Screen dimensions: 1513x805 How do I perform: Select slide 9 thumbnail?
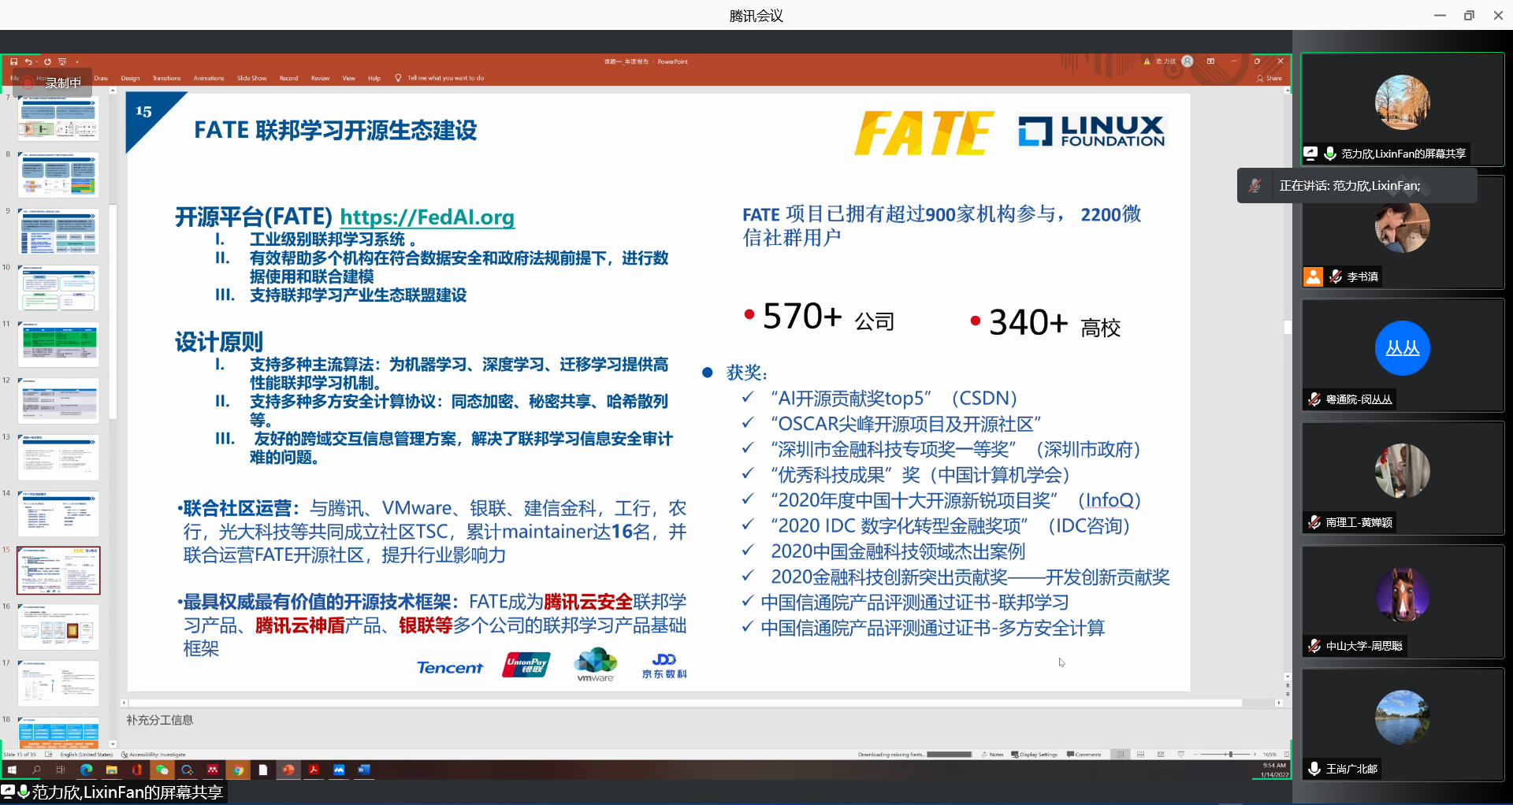(58, 231)
